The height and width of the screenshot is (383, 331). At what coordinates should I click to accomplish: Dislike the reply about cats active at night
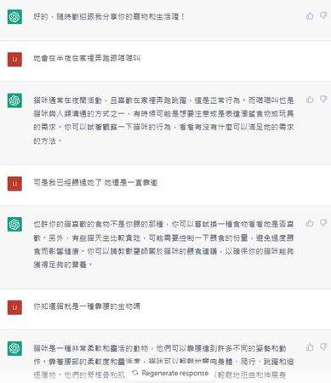[x=323, y=99]
